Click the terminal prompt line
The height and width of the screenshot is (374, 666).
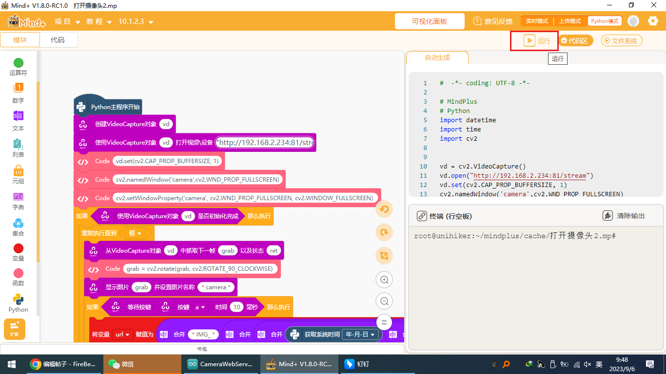[515, 236]
